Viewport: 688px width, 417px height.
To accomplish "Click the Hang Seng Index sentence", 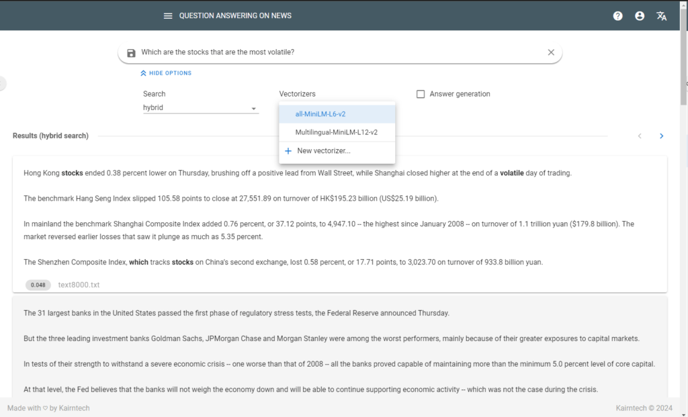I will [x=231, y=199].
